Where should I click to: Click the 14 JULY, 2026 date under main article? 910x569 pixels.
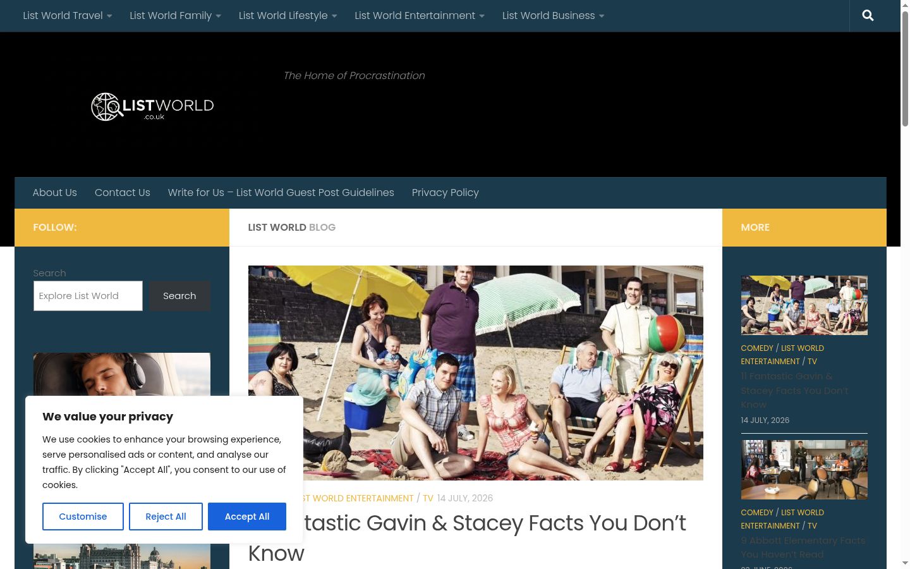(465, 498)
